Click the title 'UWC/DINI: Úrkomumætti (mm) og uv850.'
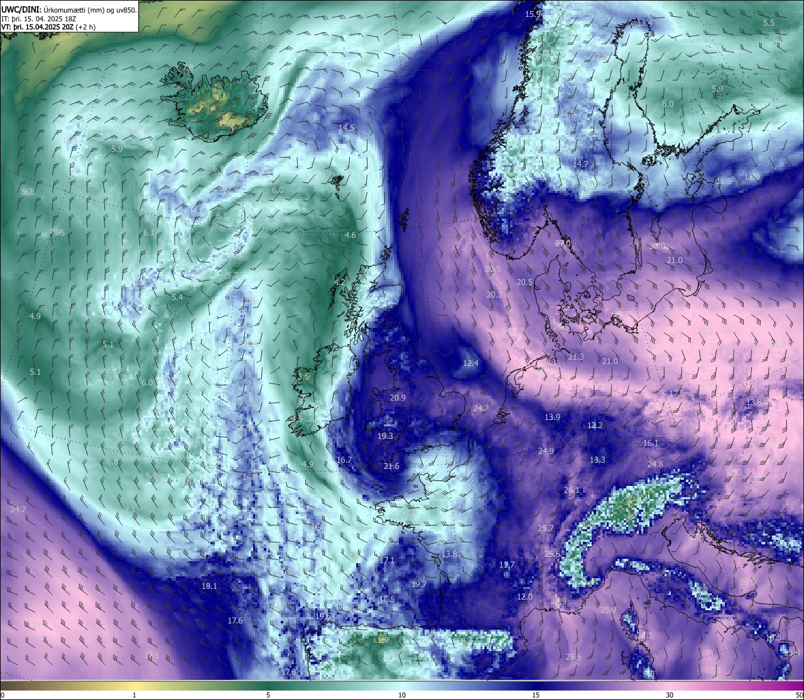804x700 pixels. click(x=68, y=10)
